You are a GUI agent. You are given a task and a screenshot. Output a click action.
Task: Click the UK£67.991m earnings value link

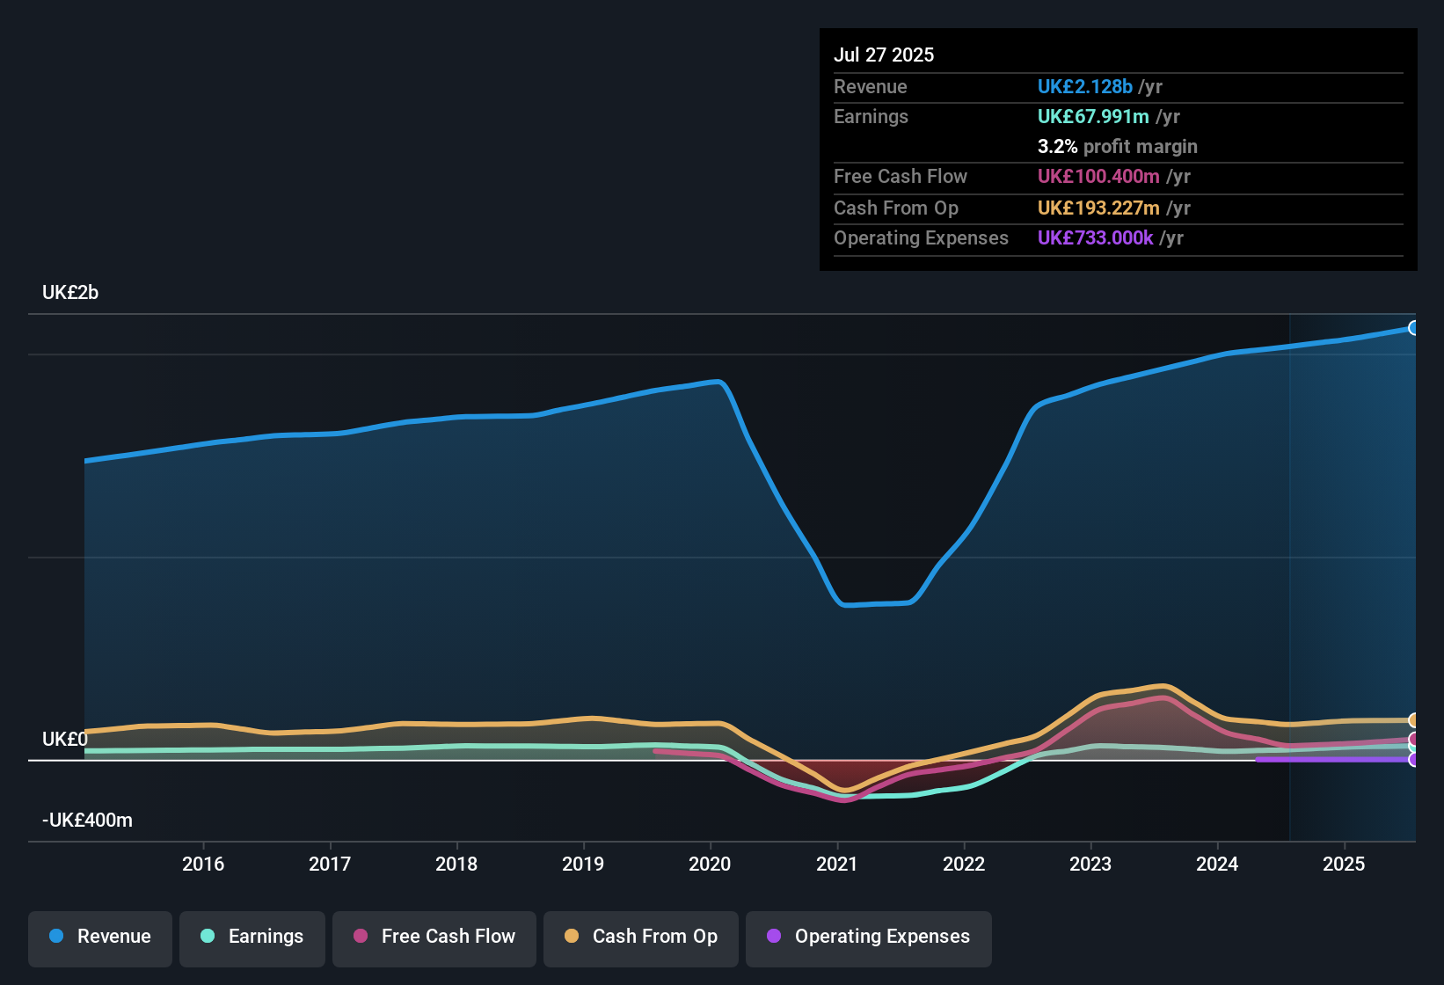pyautogui.click(x=1093, y=116)
